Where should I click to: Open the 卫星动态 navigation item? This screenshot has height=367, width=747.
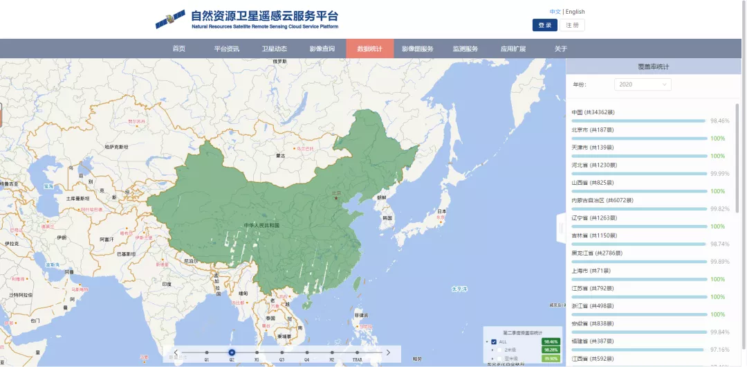pos(275,48)
